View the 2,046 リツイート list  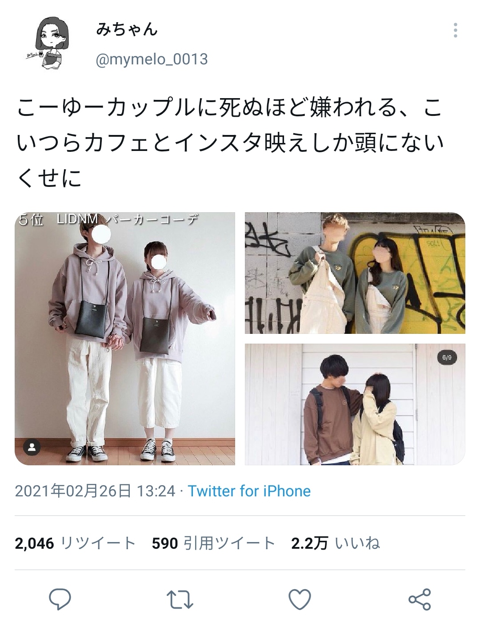click(75, 543)
